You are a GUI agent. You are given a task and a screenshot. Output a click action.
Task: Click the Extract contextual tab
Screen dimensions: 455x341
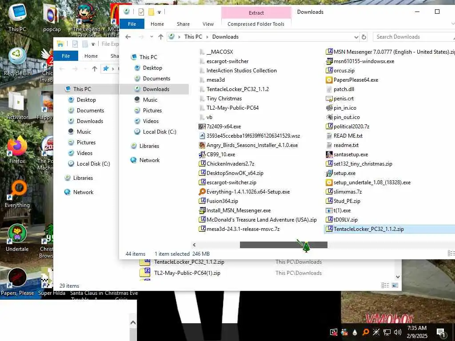pyautogui.click(x=256, y=13)
